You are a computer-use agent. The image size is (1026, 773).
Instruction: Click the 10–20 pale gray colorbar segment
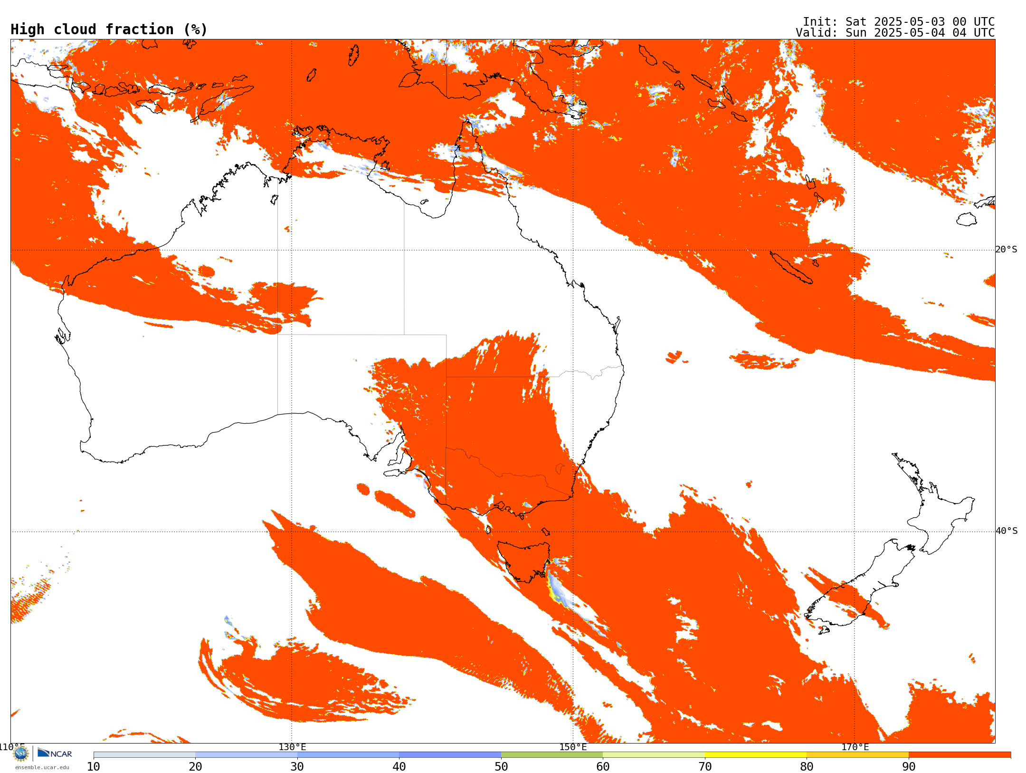pyautogui.click(x=144, y=755)
